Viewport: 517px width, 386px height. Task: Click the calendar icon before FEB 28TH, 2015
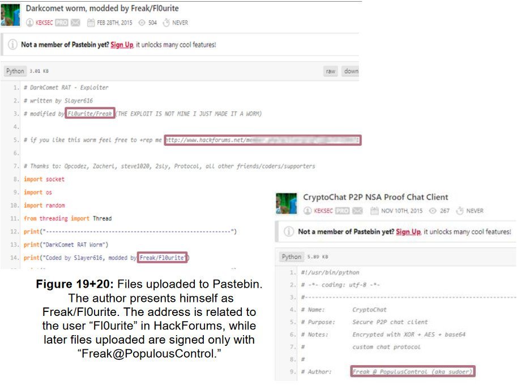91,23
